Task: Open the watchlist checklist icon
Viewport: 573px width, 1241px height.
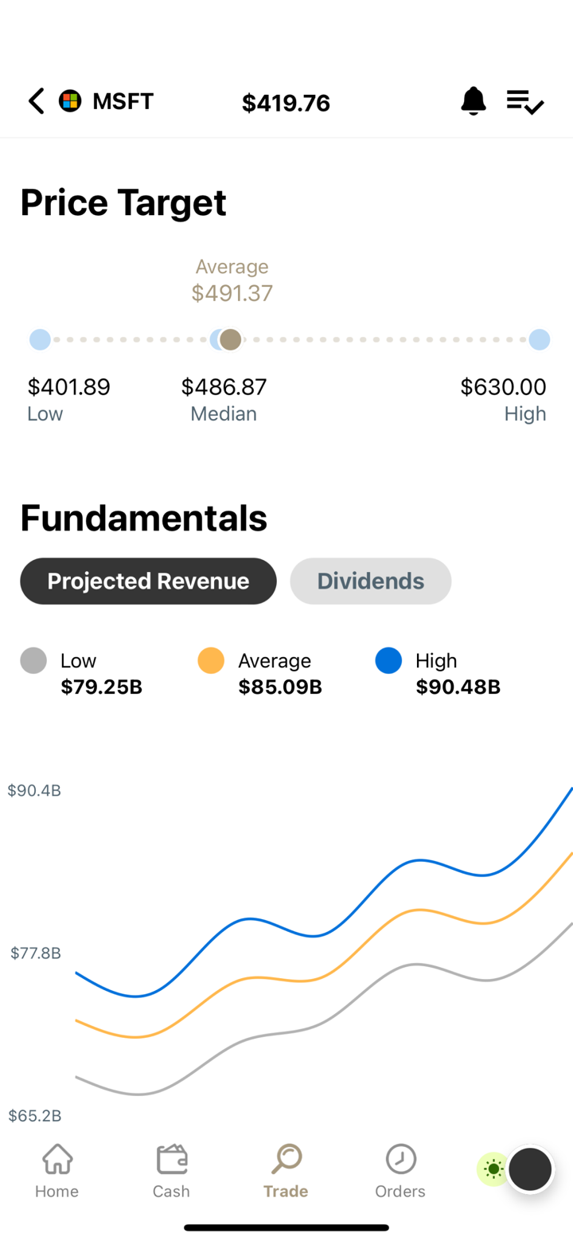Action: click(x=525, y=102)
